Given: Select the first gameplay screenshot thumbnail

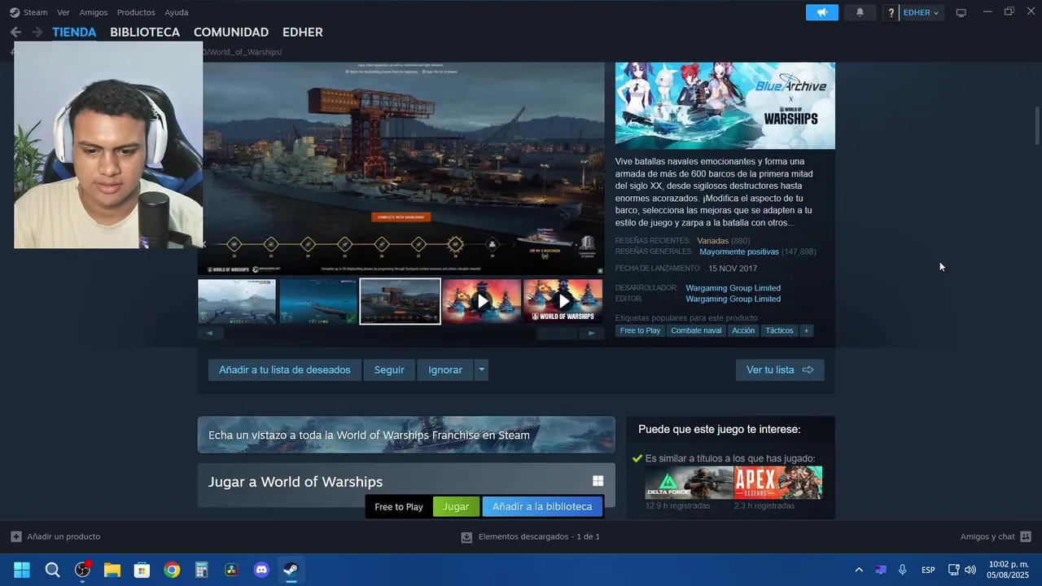Looking at the screenshot, I should pos(237,301).
